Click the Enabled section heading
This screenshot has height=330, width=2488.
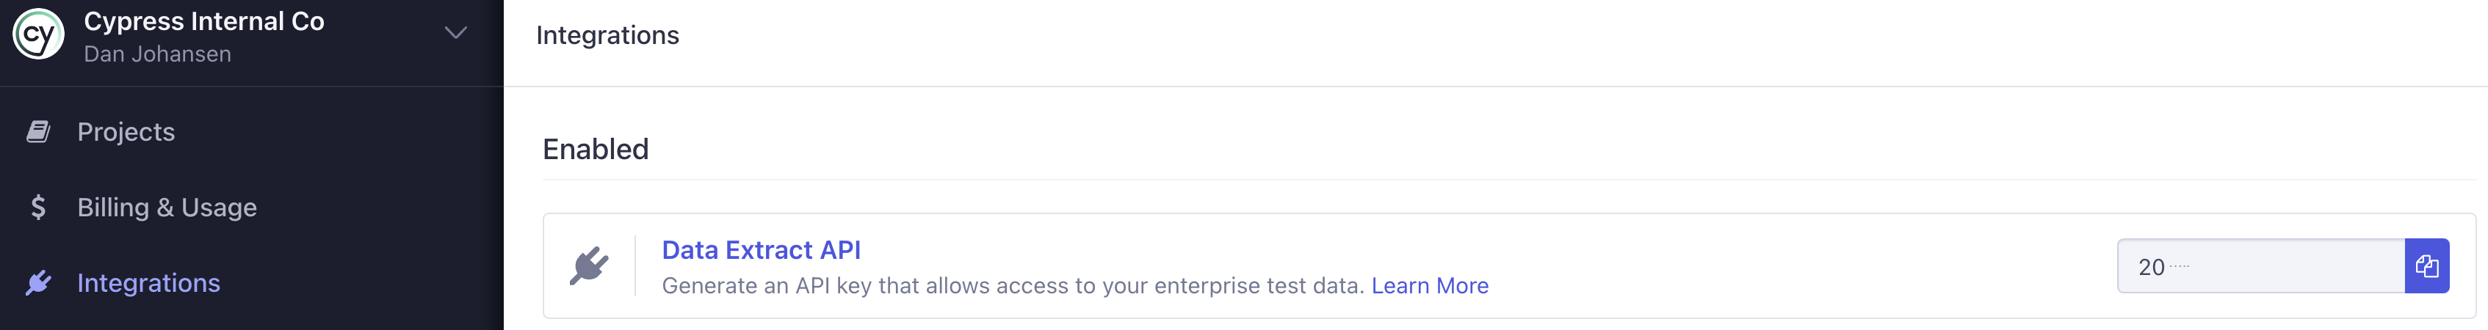(596, 149)
